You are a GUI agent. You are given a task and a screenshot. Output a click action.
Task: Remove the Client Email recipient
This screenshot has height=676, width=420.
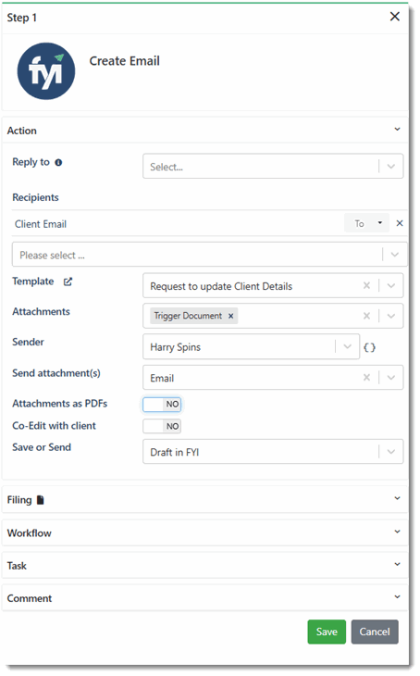pyautogui.click(x=400, y=223)
